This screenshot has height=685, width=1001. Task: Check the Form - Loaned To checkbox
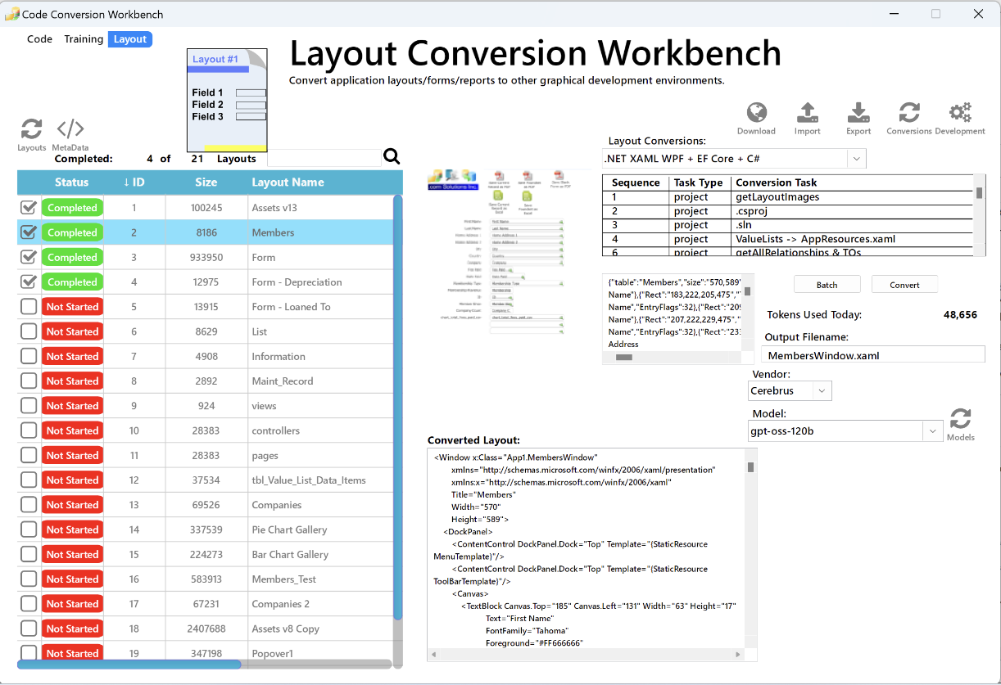pyautogui.click(x=29, y=307)
